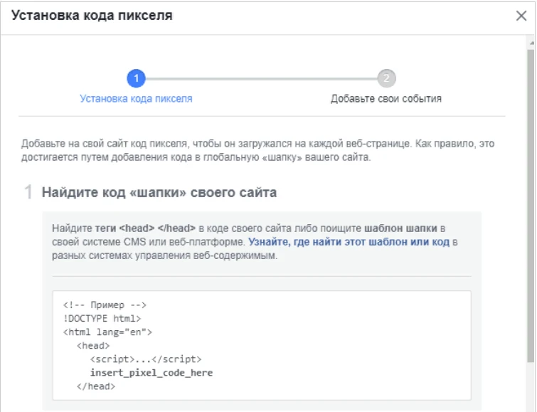
Task: Click the bold 'шаблон шапки' text
Action: tap(400, 228)
